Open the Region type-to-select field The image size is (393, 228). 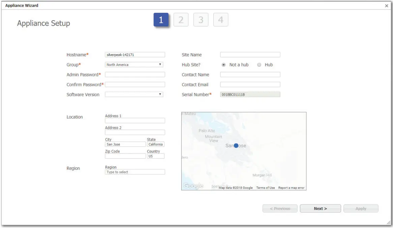135,172
